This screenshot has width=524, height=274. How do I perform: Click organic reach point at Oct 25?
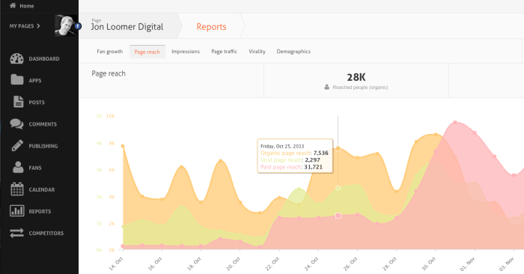[338, 149]
